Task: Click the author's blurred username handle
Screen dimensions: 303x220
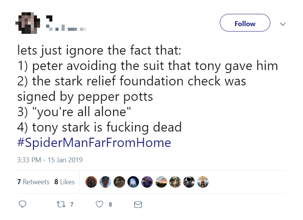Action: pyautogui.click(x=66, y=28)
